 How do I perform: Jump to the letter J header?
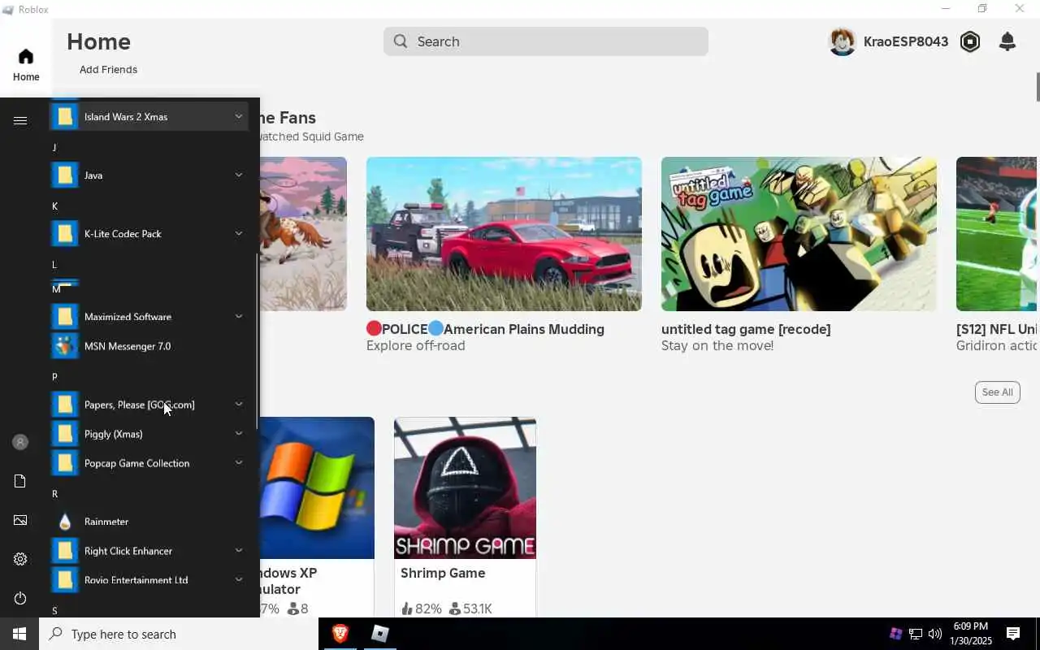coord(54,148)
